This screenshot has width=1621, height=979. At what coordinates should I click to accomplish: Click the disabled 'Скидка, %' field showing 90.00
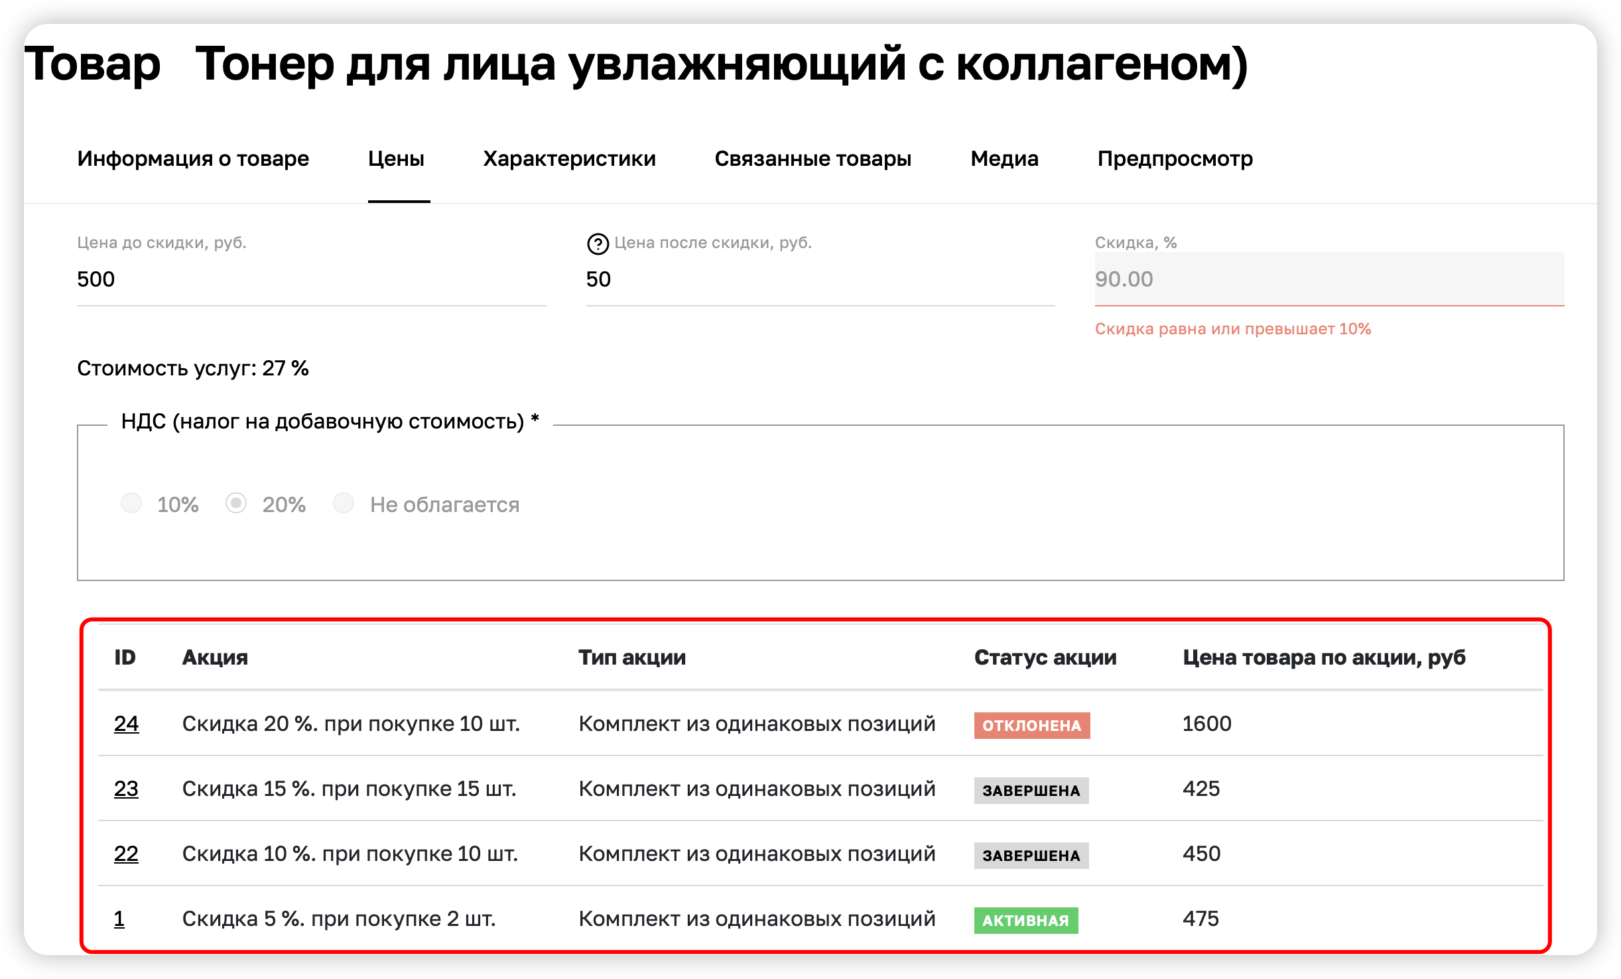click(1329, 279)
